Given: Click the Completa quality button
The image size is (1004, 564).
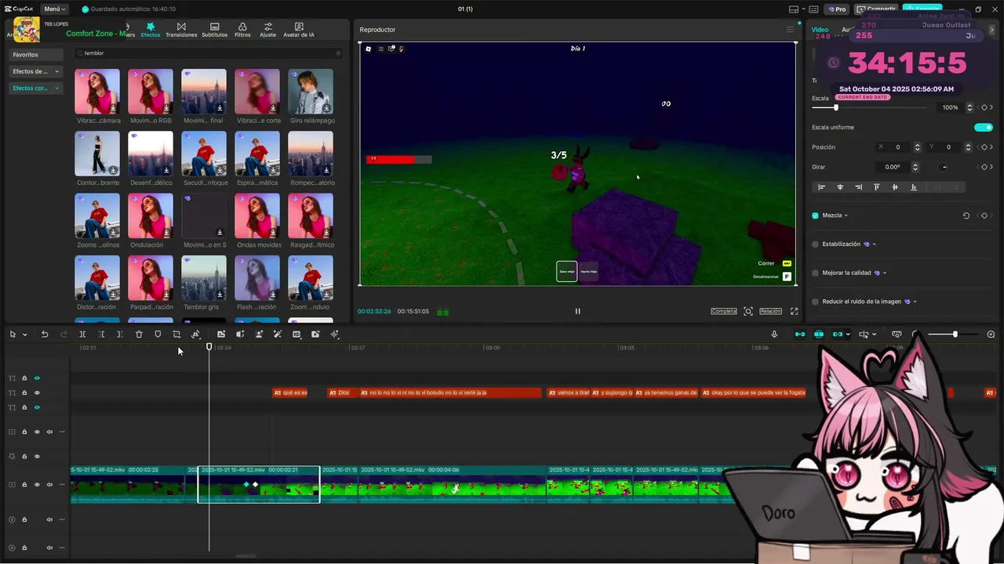Looking at the screenshot, I should point(724,311).
